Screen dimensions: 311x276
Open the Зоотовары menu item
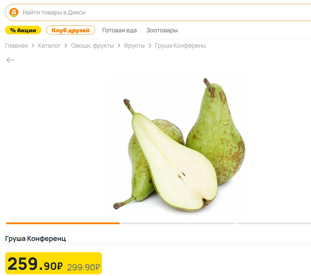point(162,30)
